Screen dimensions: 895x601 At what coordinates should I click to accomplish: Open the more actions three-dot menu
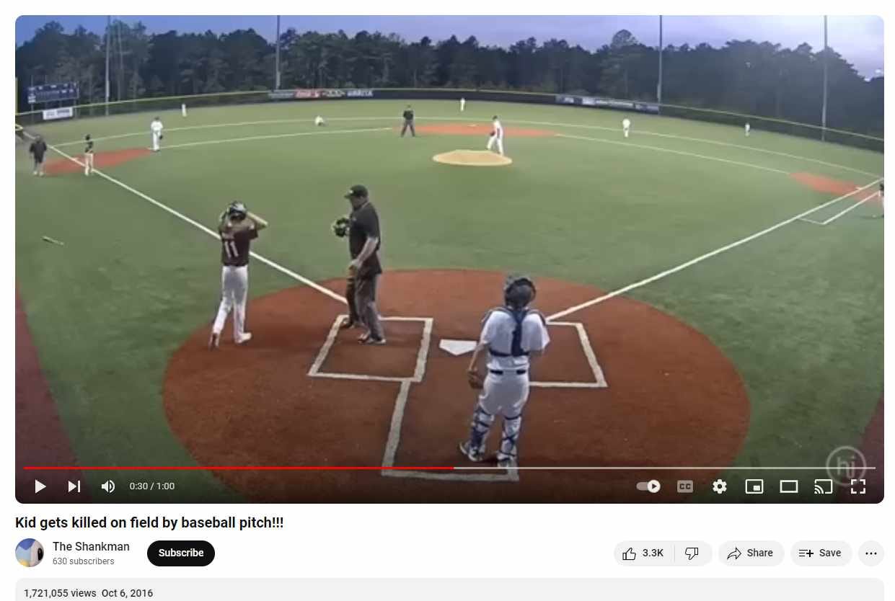870,553
